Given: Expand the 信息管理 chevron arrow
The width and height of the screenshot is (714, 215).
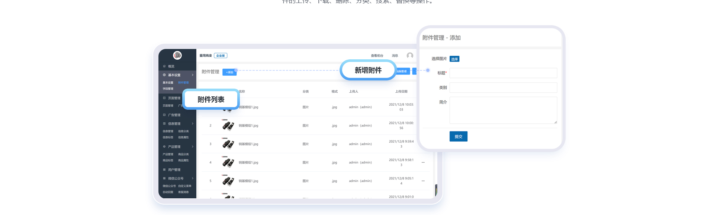Looking at the screenshot, I should [193, 124].
